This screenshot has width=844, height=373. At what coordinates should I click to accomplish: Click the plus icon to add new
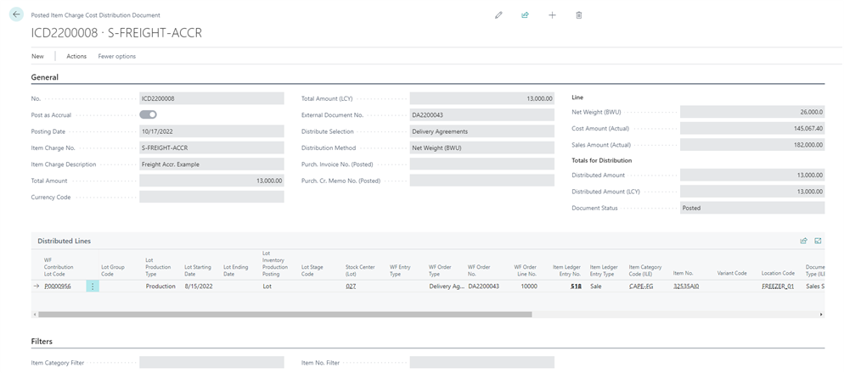[x=552, y=15]
